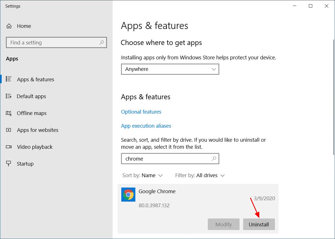Click the Apps for websites icon

point(8,130)
